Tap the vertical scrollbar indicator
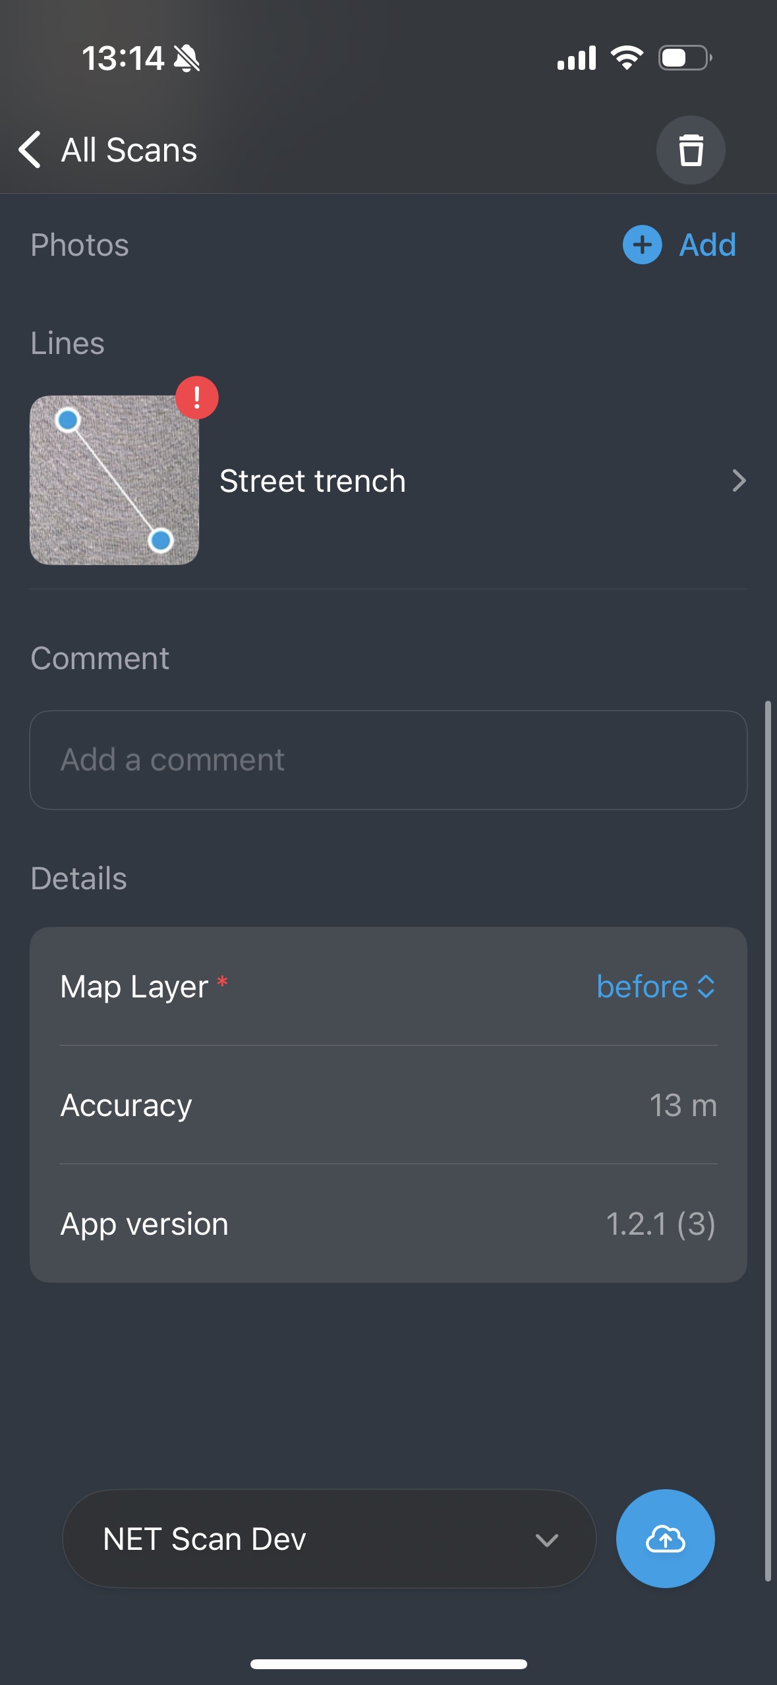Screen dimensions: 777x1685 pyautogui.click(x=767, y=1140)
